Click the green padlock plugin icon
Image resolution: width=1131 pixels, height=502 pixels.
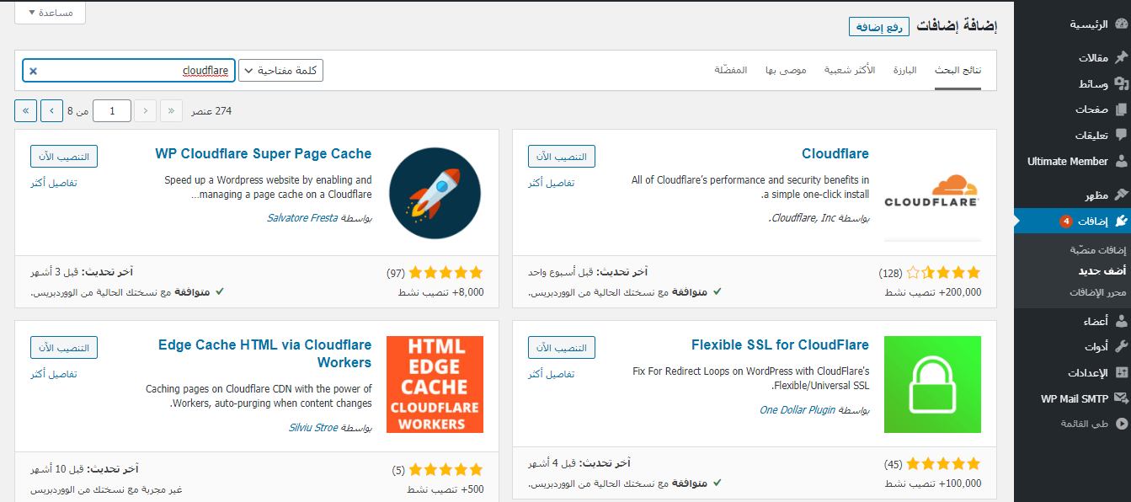coord(932,384)
